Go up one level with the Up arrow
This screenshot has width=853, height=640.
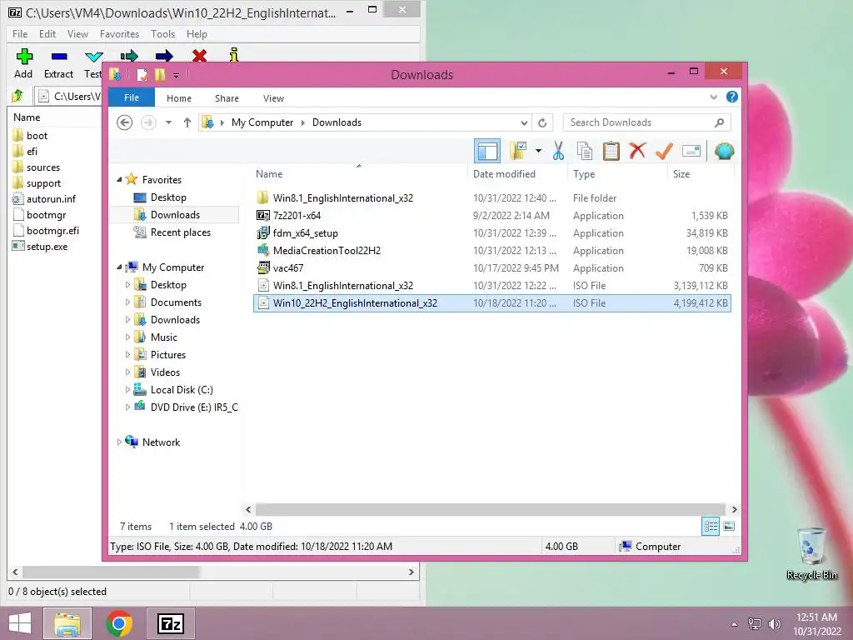click(187, 122)
